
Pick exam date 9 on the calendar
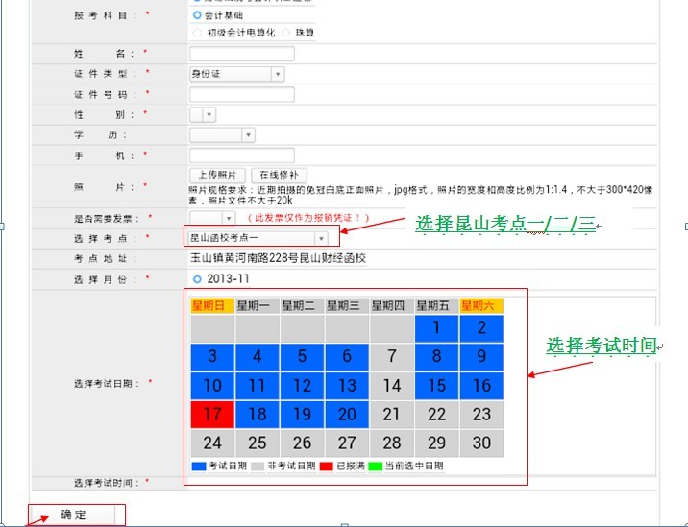coord(481,356)
